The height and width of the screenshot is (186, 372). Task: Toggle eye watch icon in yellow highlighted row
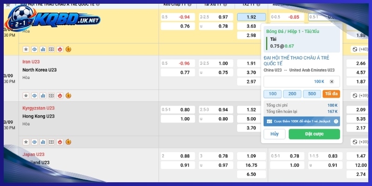point(34,49)
